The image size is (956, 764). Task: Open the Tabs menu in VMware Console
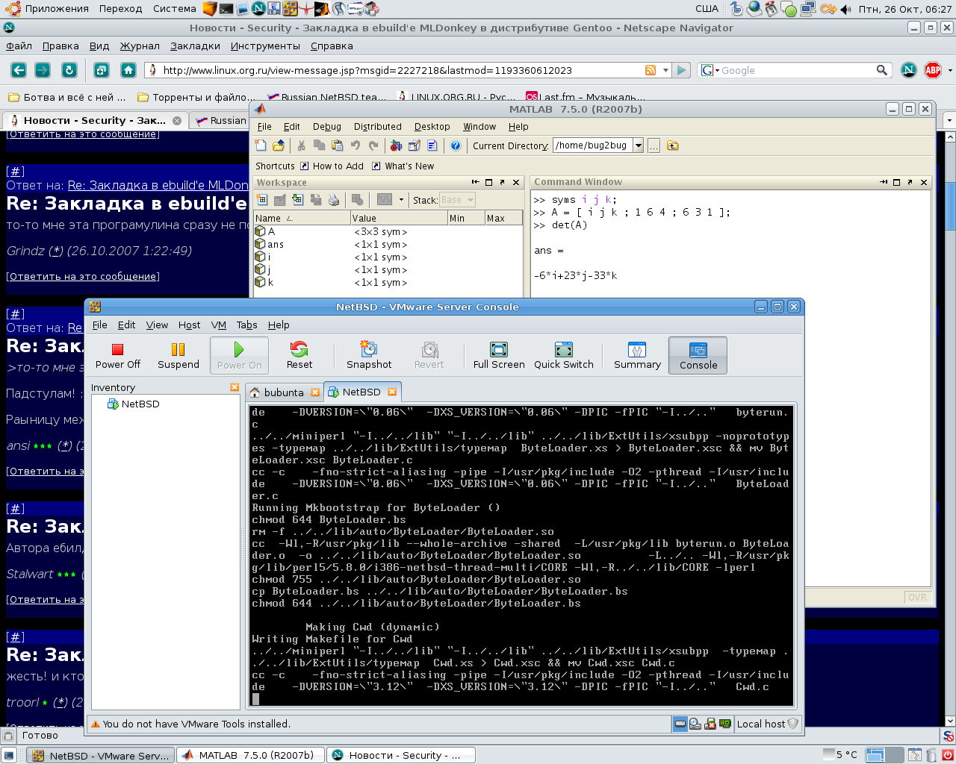pos(247,325)
